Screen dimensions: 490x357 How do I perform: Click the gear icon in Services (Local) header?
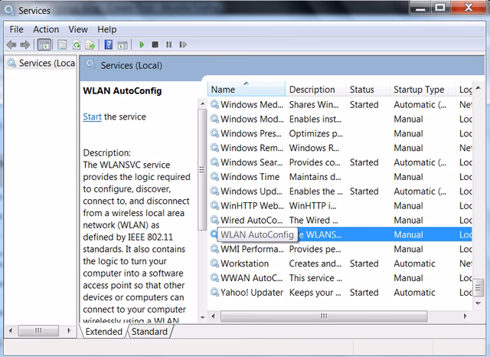point(91,64)
